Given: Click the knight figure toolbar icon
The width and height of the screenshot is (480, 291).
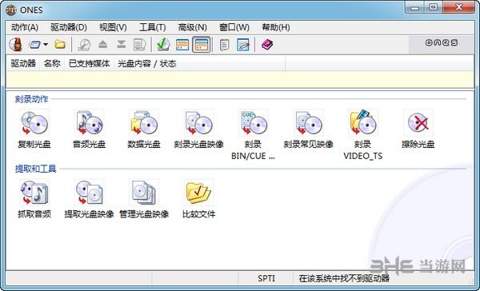Looking at the screenshot, I should point(16,45).
